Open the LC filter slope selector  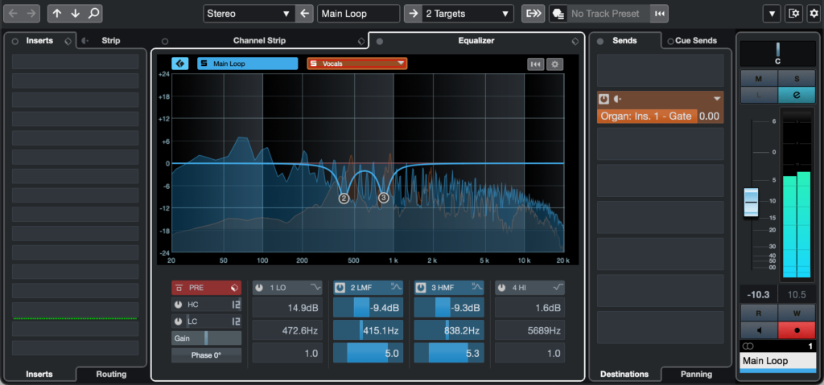coord(236,322)
